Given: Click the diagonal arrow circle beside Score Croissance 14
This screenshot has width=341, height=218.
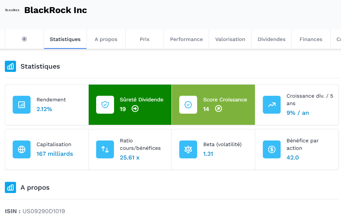Looking at the screenshot, I should (218, 108).
